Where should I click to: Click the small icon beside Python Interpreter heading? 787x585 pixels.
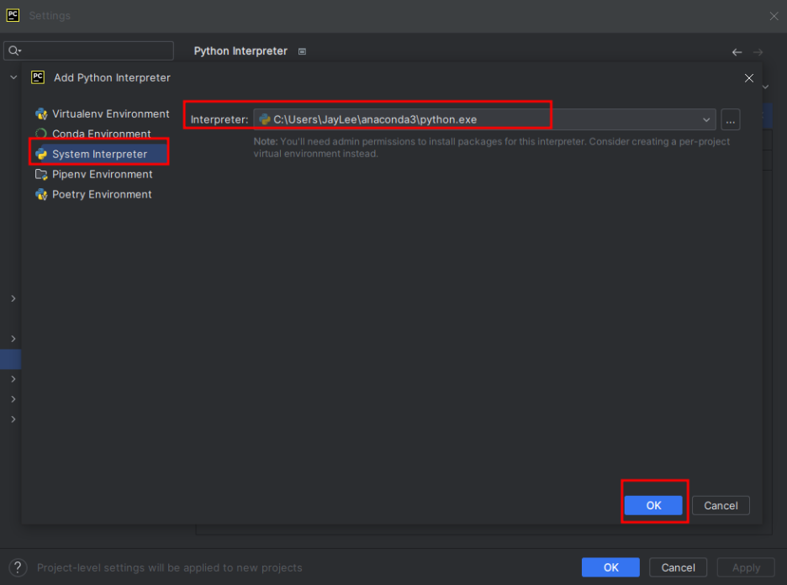302,51
